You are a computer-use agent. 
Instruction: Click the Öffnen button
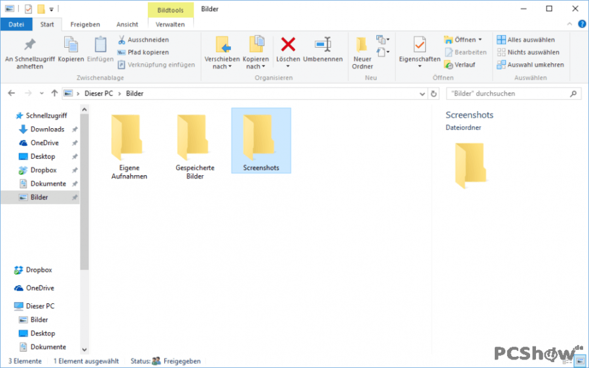pyautogui.click(x=460, y=40)
